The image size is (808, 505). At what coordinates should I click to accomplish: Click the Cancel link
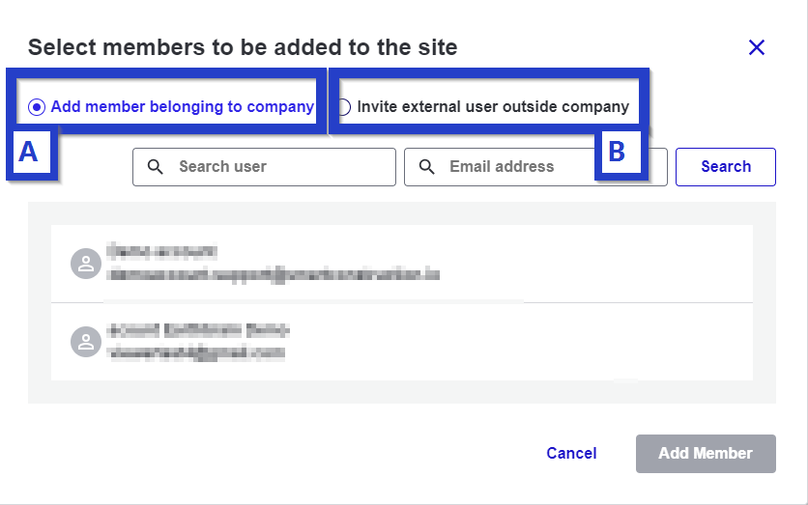click(571, 453)
